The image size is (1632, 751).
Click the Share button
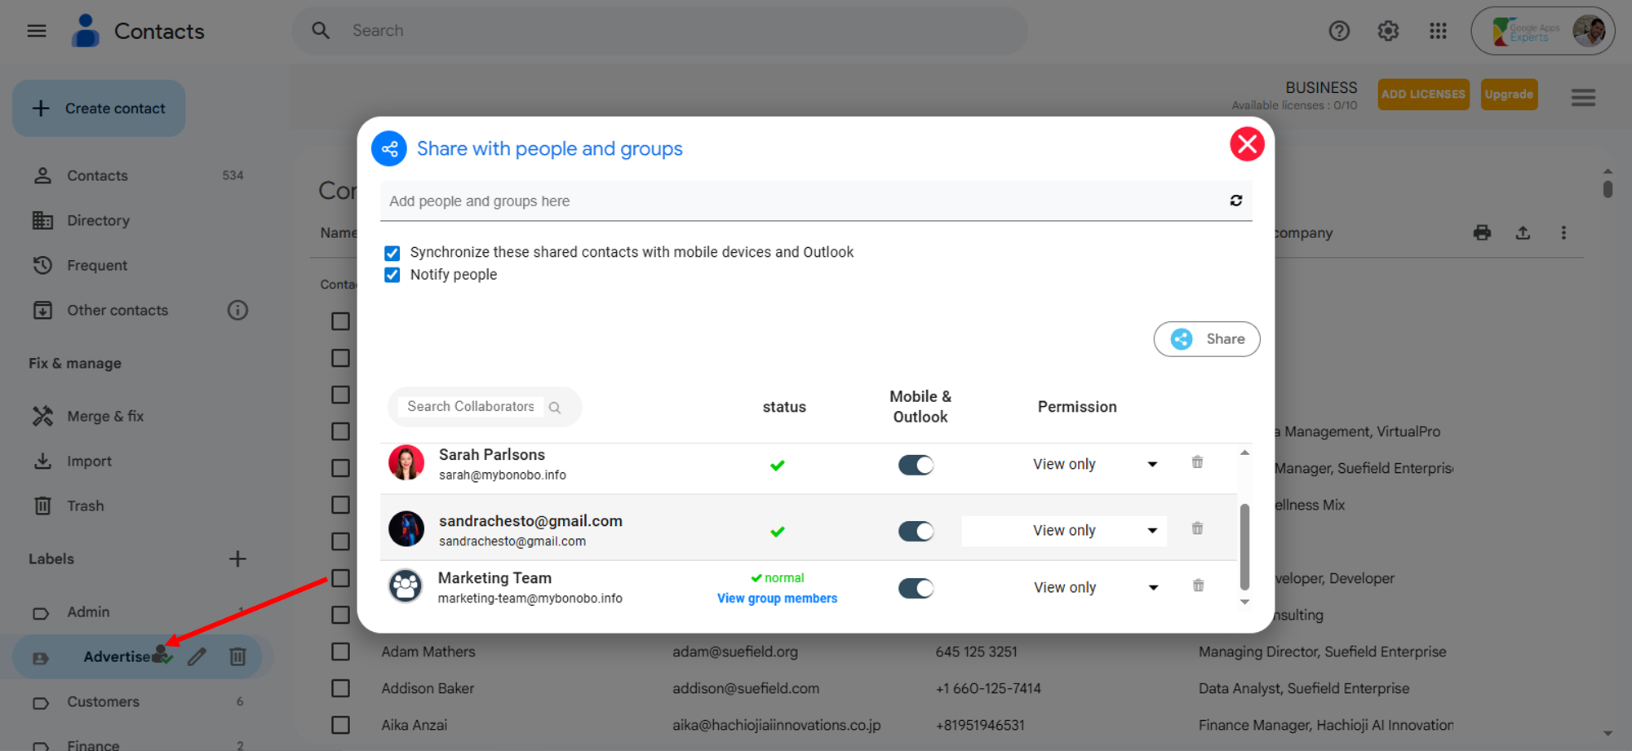pos(1206,339)
